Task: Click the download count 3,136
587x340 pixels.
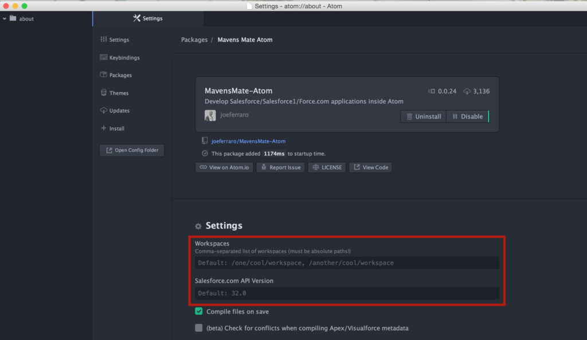Action: [481, 91]
